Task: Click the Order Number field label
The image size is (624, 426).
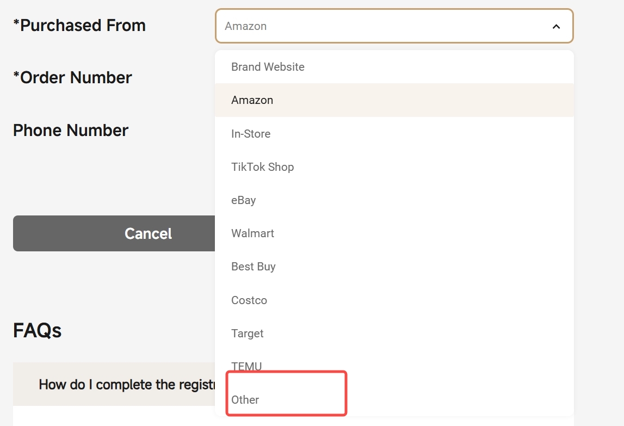Action: click(72, 78)
